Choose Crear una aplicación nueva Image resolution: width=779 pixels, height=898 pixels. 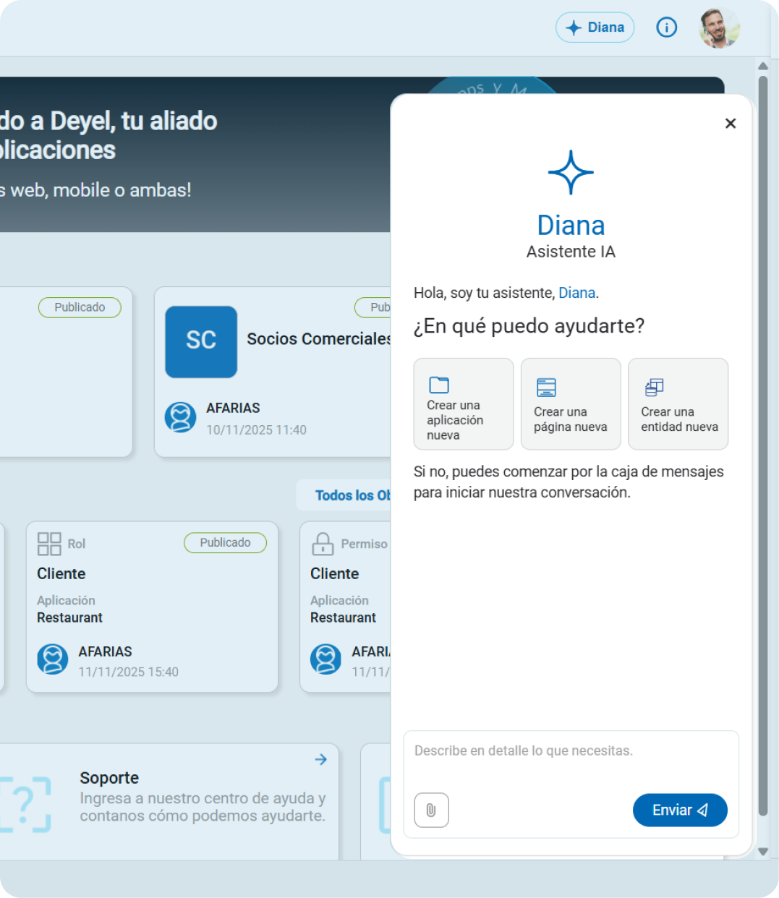463,404
